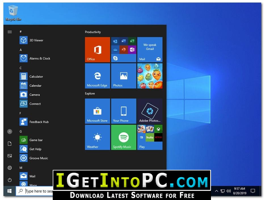Click the Power button in Start
This screenshot has height=200, width=264.
tap(10, 180)
